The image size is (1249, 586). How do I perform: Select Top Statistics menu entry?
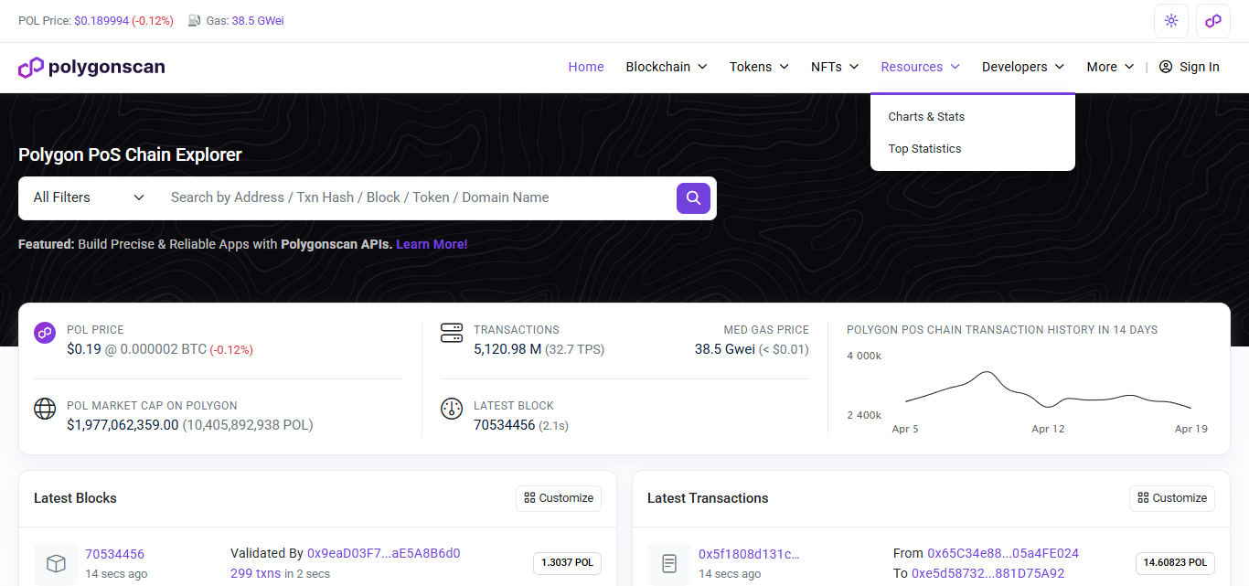[924, 149]
